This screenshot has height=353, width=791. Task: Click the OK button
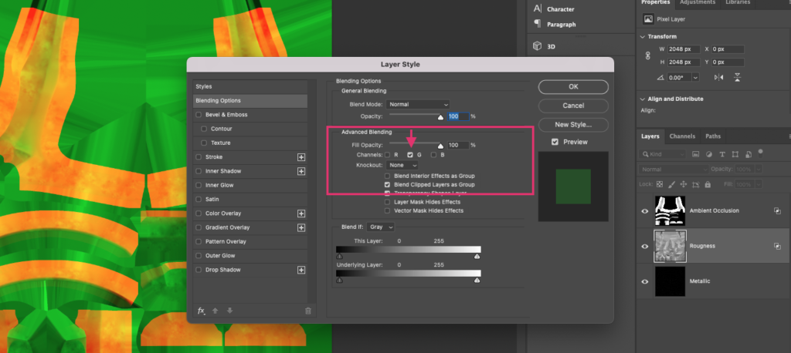click(573, 86)
